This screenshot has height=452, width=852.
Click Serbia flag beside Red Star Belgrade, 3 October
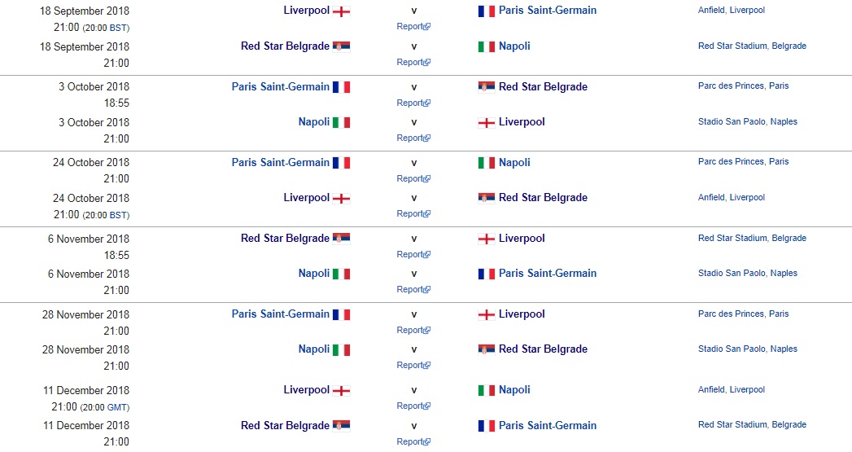click(487, 87)
